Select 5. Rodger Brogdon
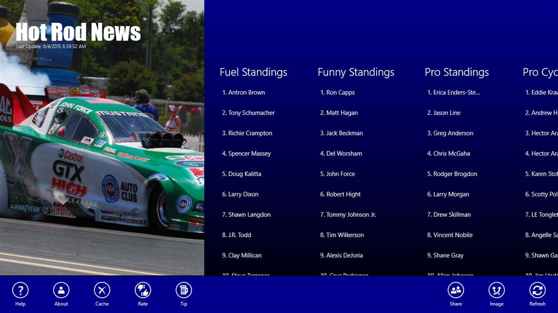The image size is (558, 313). coord(452,174)
